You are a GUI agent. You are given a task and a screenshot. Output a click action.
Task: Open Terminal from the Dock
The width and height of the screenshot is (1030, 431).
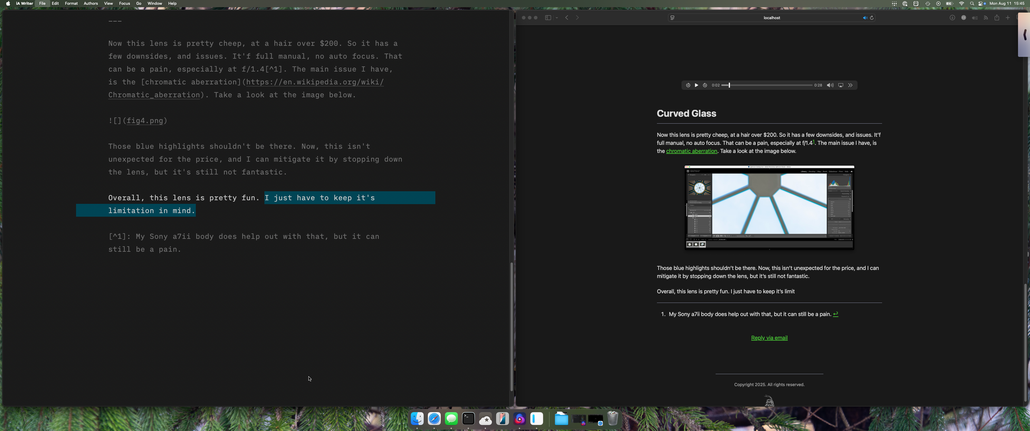coord(468,419)
